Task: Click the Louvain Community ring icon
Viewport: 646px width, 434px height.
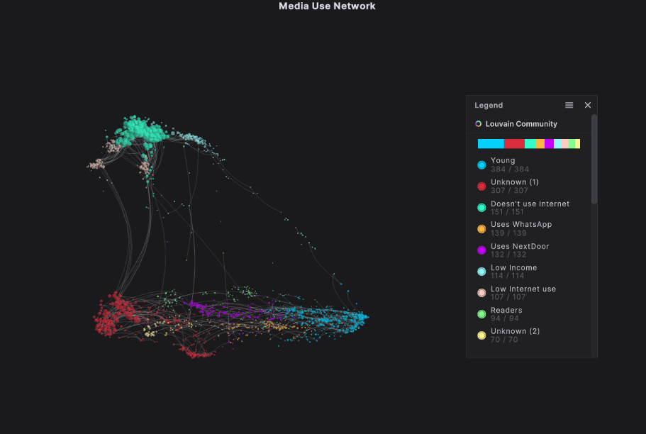Action: (479, 123)
